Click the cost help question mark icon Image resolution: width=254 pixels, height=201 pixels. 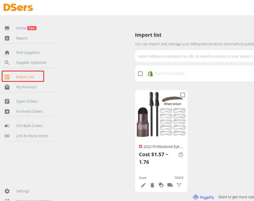pyautogui.click(x=181, y=155)
